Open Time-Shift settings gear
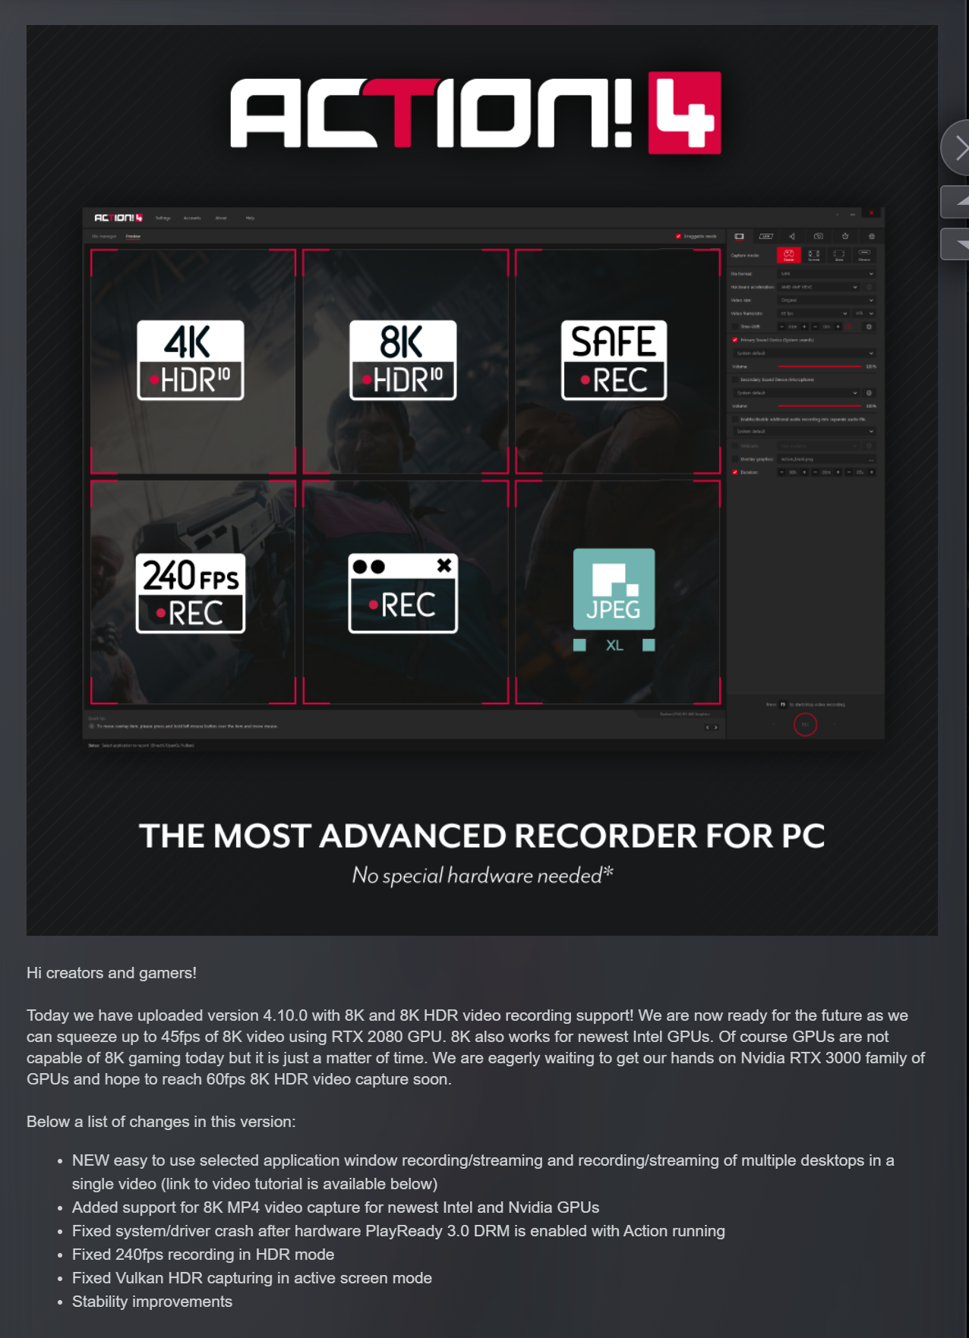The width and height of the screenshot is (969, 1338). 869,327
